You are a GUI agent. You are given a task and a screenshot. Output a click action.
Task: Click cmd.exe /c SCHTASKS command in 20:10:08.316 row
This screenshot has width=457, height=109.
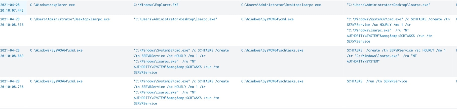click(398, 30)
